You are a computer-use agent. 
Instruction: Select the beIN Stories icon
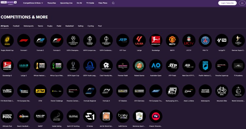click(x=123, y=116)
